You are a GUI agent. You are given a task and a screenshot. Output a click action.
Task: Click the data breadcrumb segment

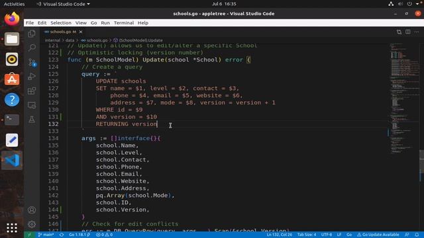(70, 40)
